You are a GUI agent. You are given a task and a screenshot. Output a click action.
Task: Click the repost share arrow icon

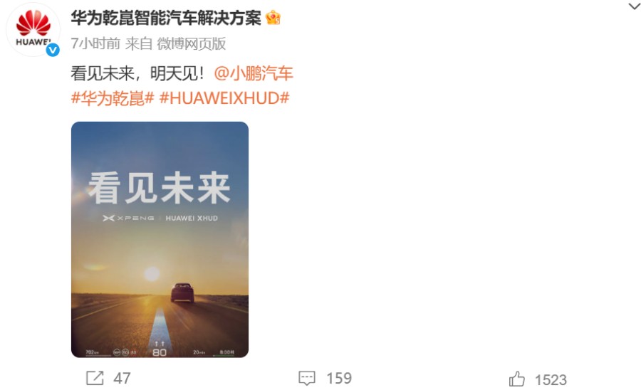(95, 378)
